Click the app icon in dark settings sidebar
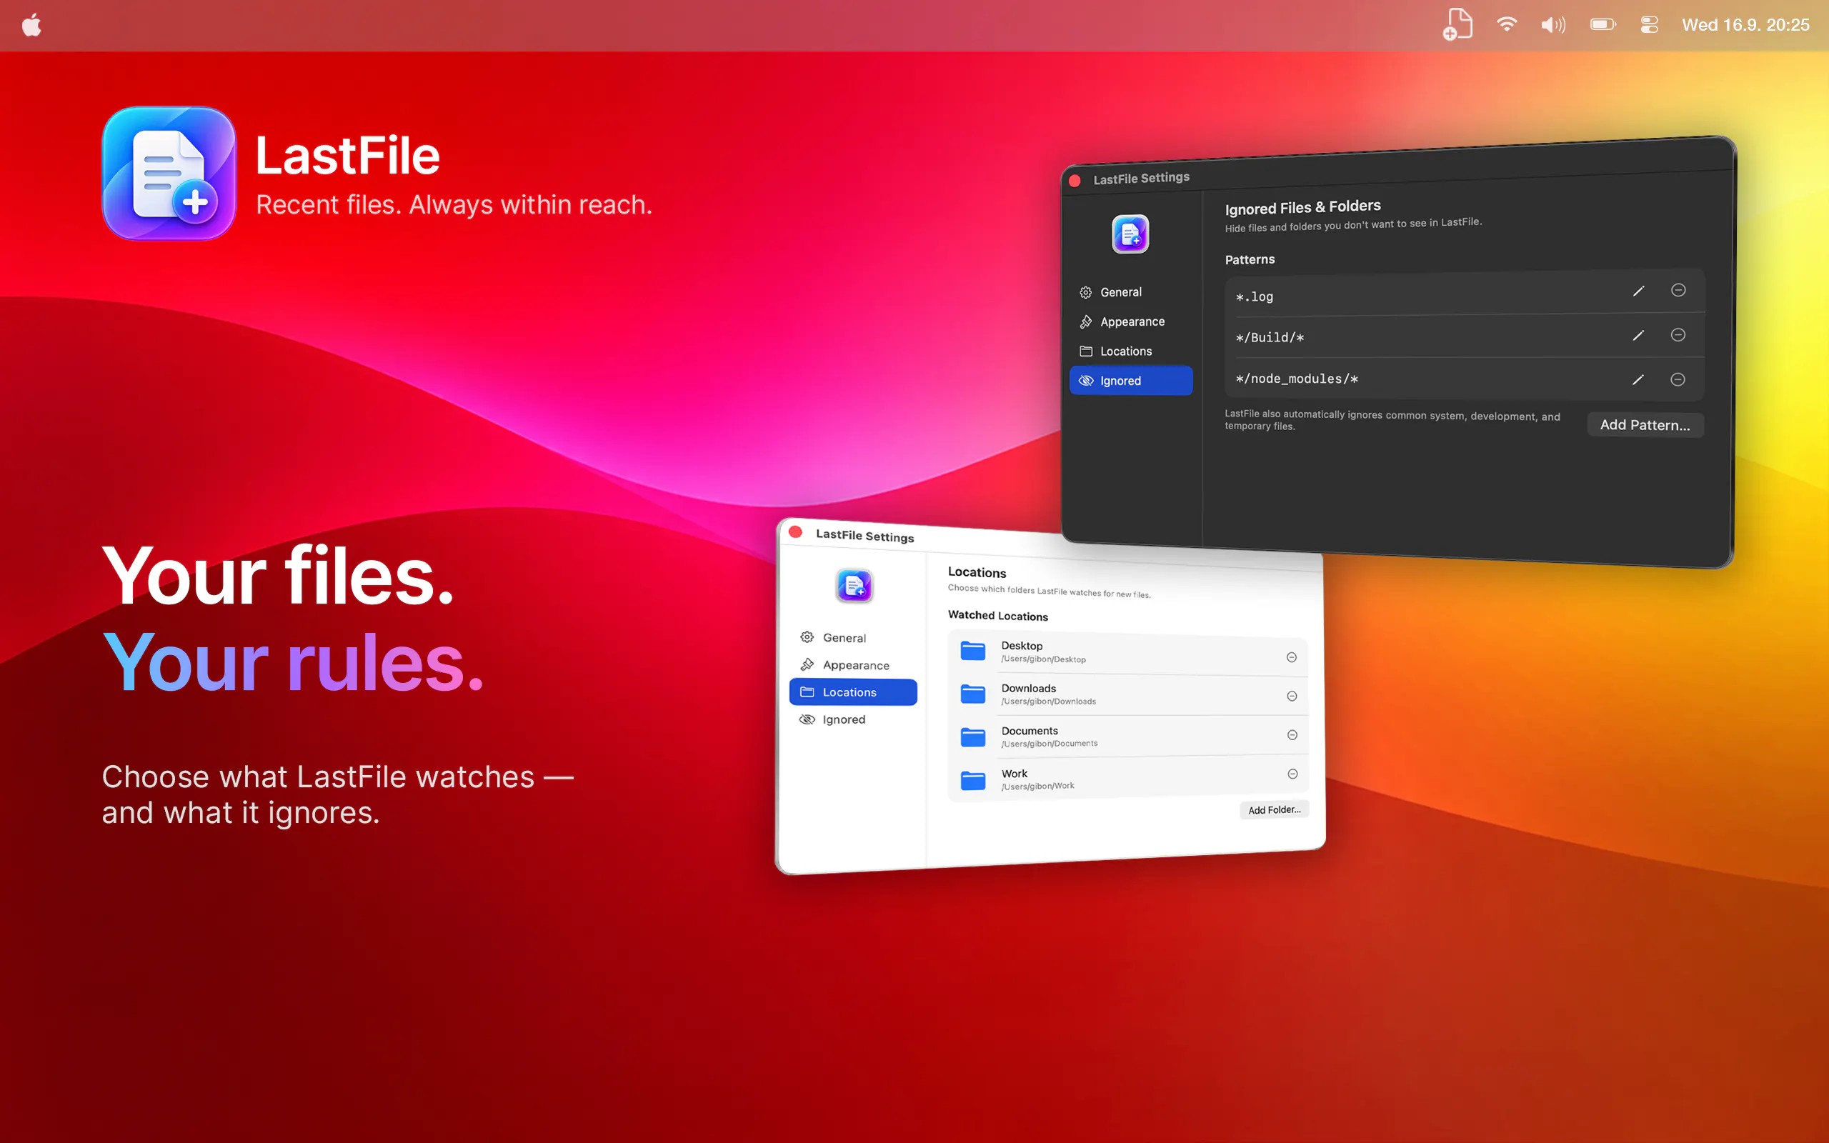The image size is (1829, 1143). [x=1130, y=234]
